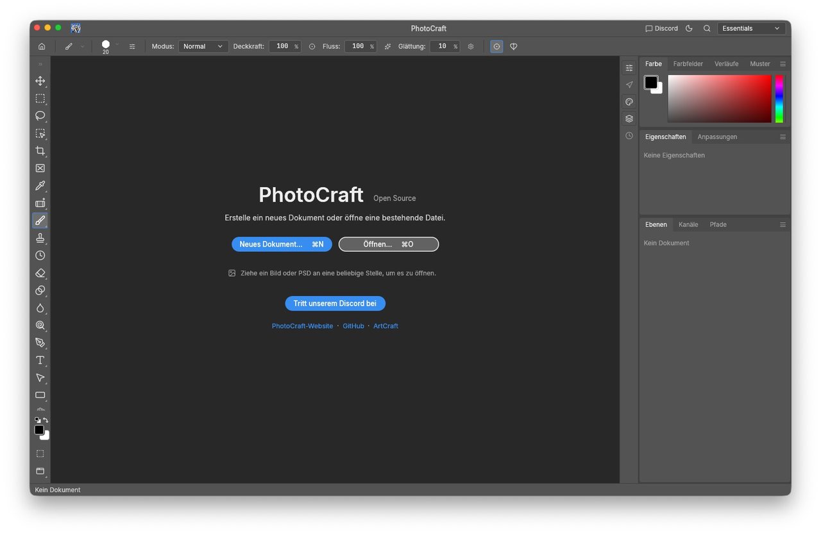Open the Modus blend mode dropdown
Screen dimensions: 821x535
coord(203,46)
